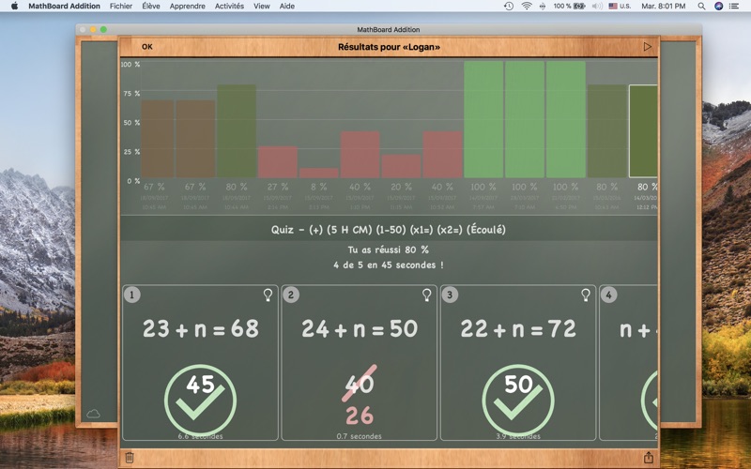Click the clock Mar. 8:01 PM

(x=664, y=7)
